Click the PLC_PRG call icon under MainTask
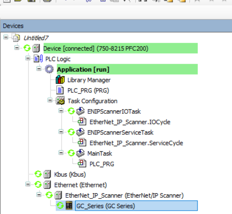 (82, 163)
